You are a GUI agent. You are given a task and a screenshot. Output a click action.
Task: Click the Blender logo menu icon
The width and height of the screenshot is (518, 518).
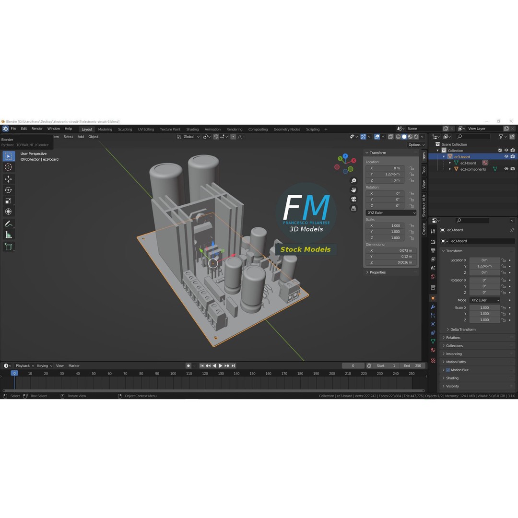tap(5, 129)
